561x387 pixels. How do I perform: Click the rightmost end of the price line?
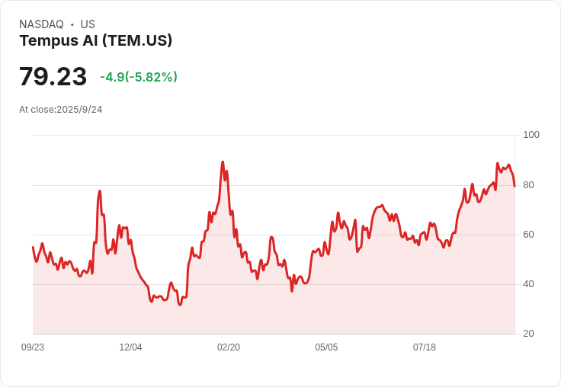(x=515, y=186)
